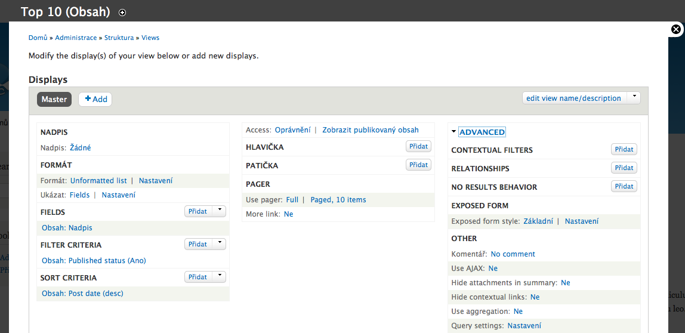Edit Komentář value No comment

pyautogui.click(x=513, y=254)
